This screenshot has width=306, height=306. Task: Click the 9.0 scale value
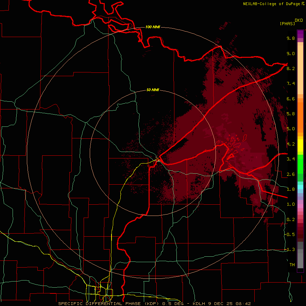click(x=291, y=53)
